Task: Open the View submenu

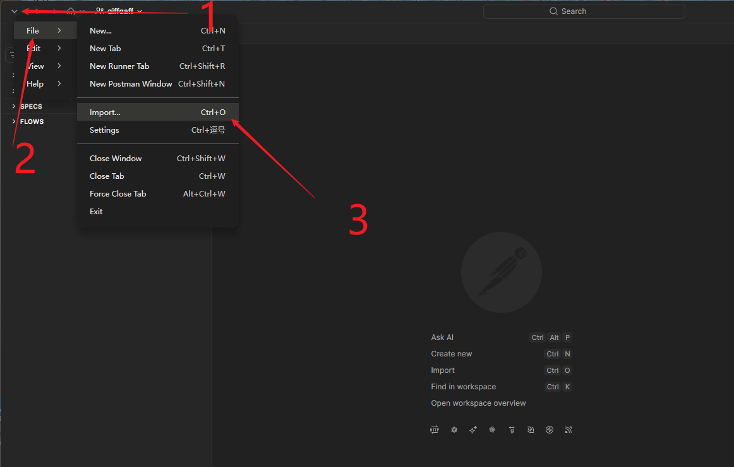Action: (x=45, y=66)
